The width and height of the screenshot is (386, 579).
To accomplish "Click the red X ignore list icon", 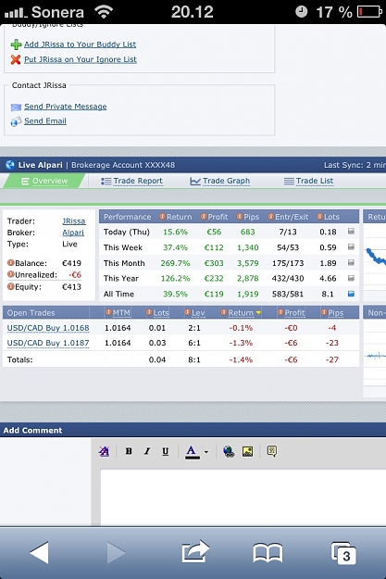I will point(16,59).
